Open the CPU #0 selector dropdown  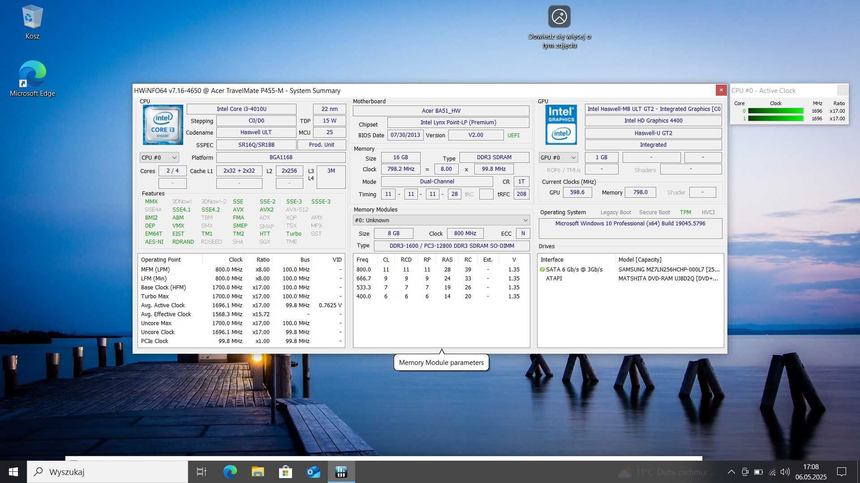coord(159,157)
